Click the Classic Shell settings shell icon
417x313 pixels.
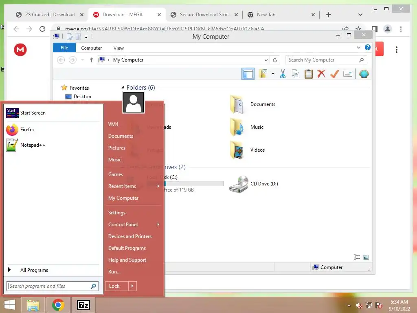click(x=364, y=74)
